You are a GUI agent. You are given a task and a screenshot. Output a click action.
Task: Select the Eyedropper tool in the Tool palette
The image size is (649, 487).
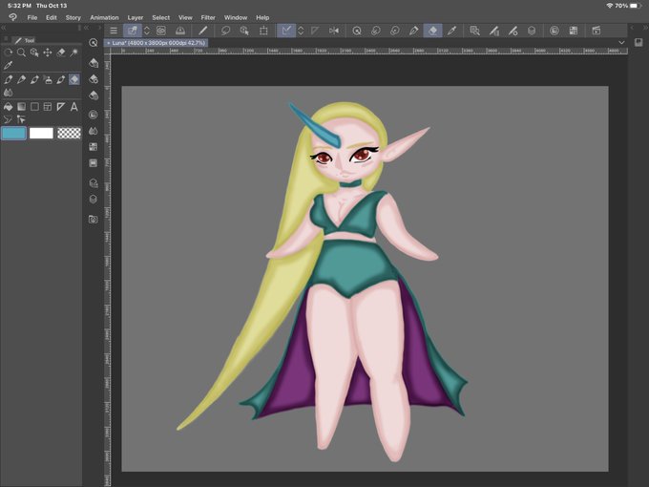[x=8, y=66]
